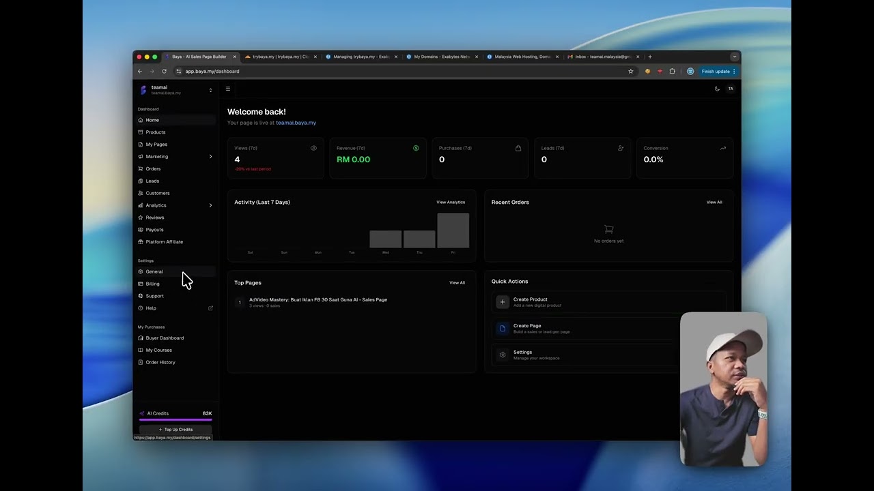Click the Friday activity bar in chart
This screenshot has height=491, width=874.
(453, 230)
